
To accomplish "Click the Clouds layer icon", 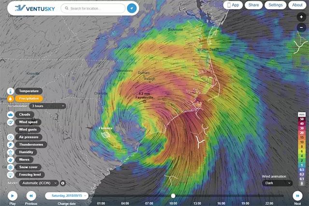I will (11, 114).
